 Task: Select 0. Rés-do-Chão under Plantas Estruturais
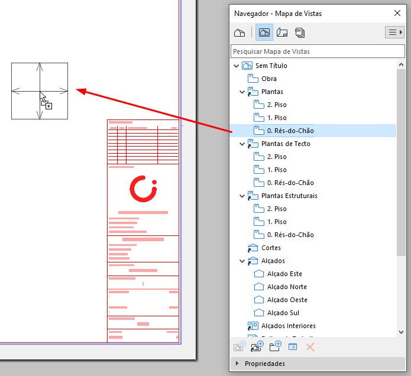(290, 235)
